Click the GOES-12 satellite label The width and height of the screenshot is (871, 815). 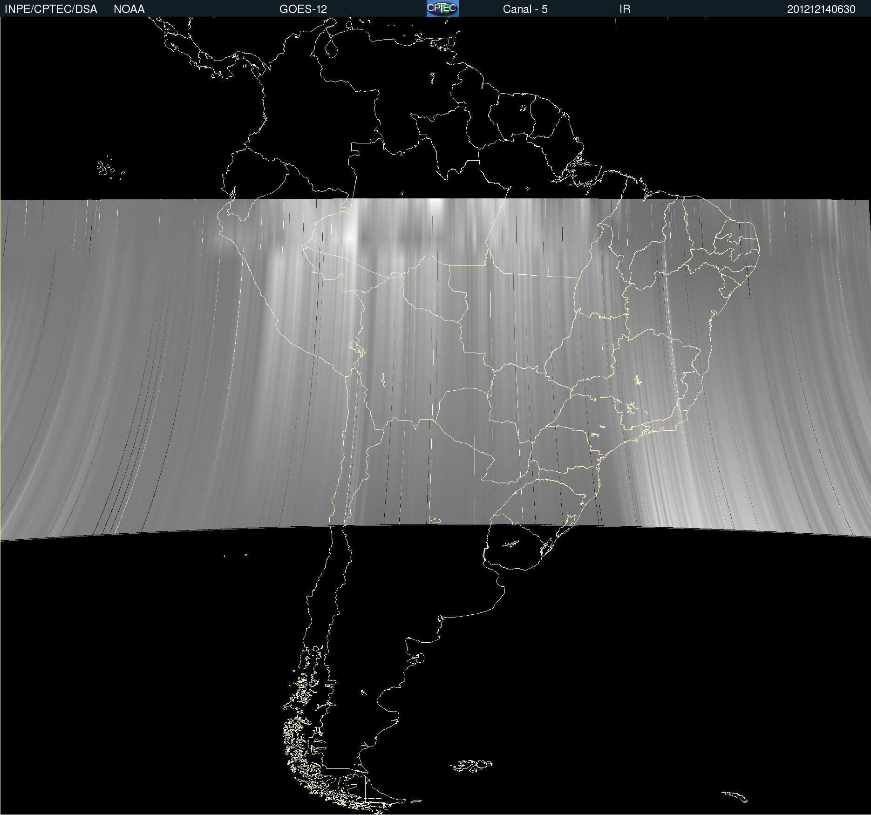tap(303, 9)
